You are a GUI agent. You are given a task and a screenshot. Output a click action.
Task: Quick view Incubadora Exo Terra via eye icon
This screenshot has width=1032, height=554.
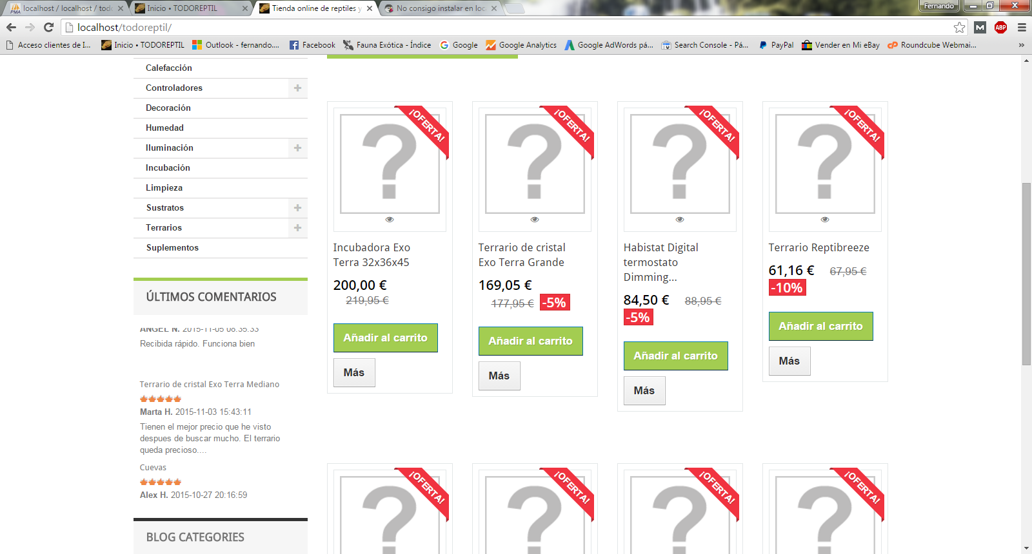(390, 220)
